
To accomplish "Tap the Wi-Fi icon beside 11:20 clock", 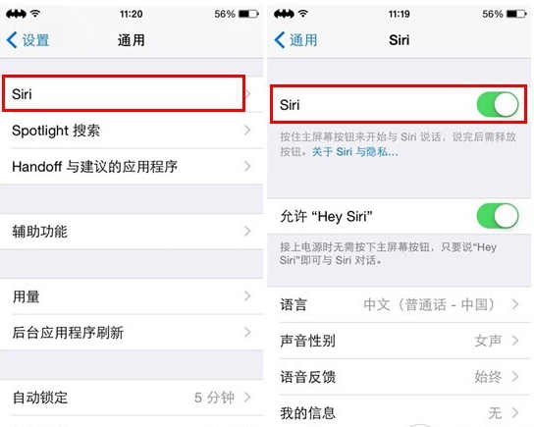I will coord(35,14).
